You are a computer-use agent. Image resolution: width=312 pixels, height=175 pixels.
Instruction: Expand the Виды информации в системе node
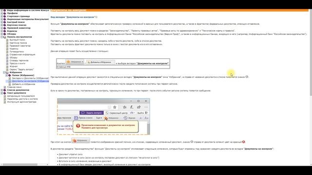(2, 10)
